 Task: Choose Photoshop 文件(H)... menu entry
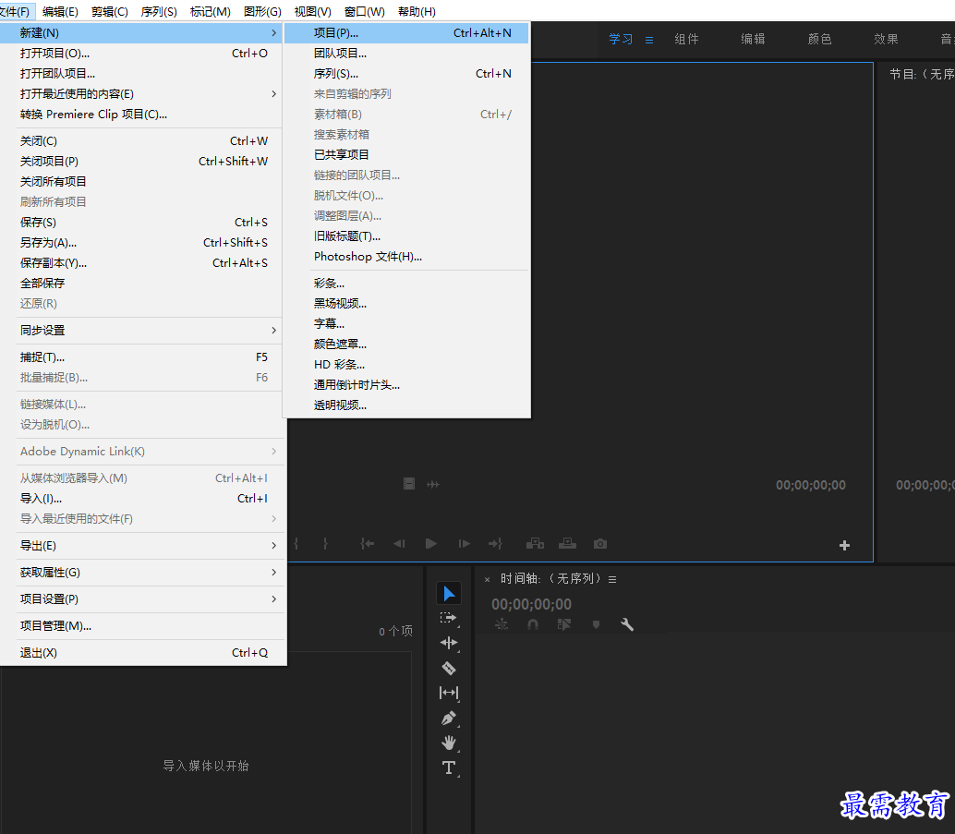tap(406, 257)
